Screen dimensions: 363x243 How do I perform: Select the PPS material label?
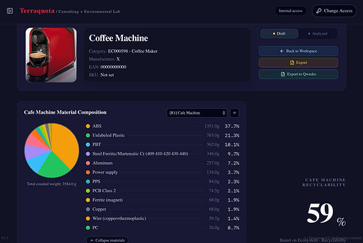coord(96,182)
